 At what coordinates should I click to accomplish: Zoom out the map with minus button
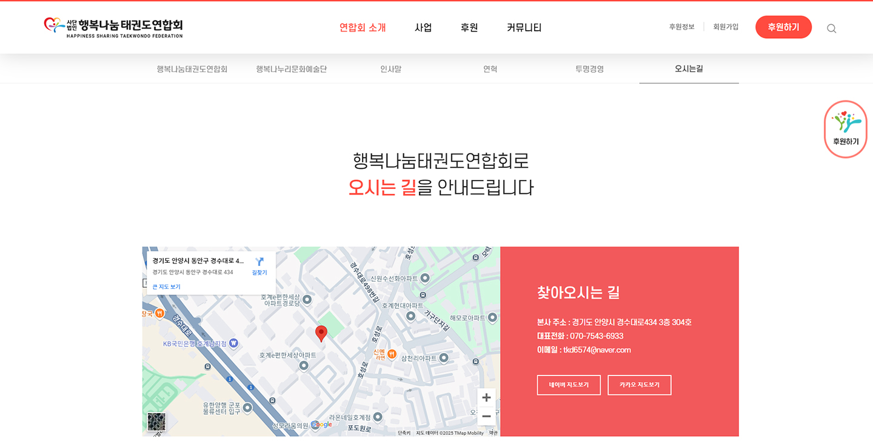(486, 417)
